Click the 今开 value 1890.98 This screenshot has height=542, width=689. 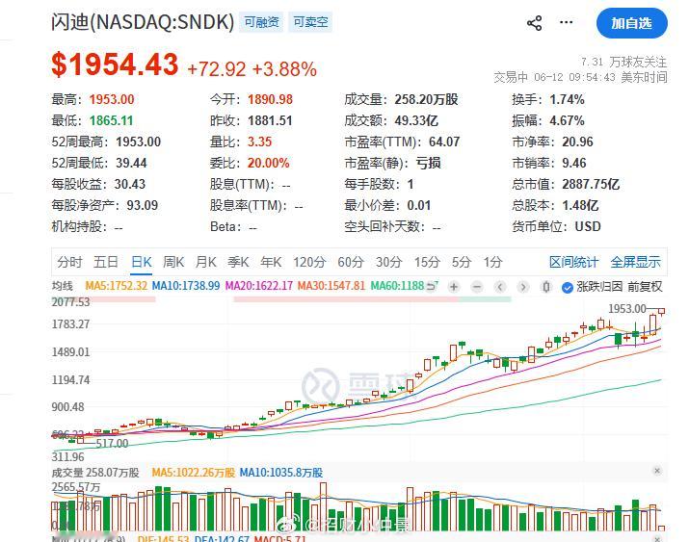(x=270, y=99)
